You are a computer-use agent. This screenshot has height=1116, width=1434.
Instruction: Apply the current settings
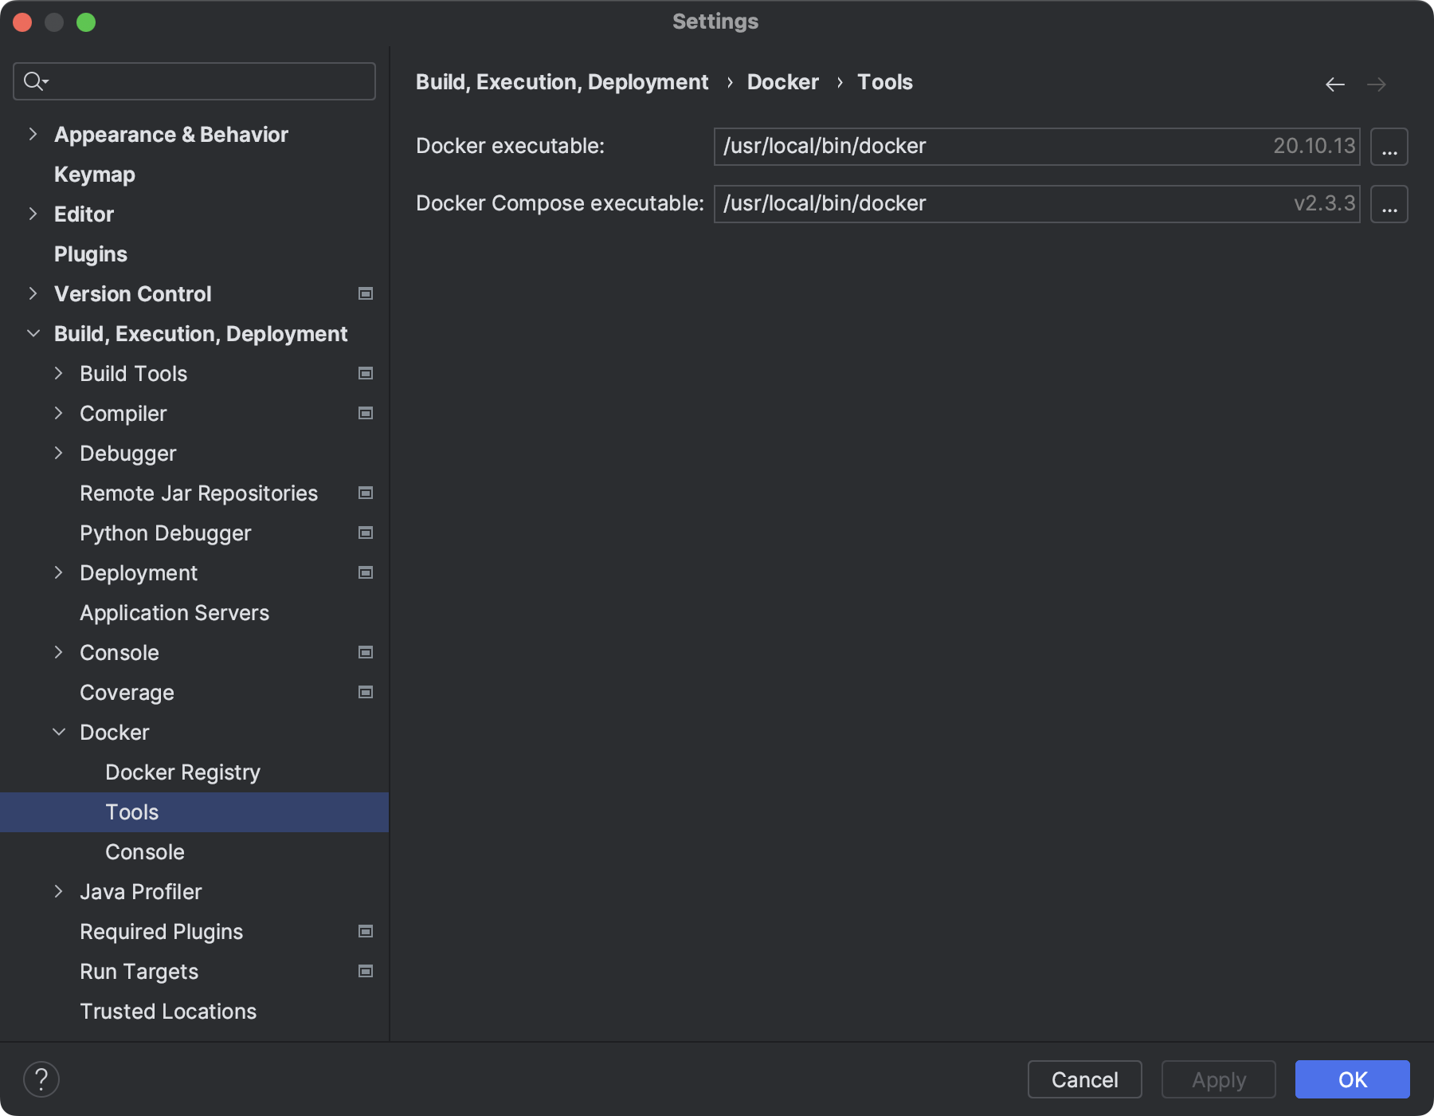(1218, 1079)
